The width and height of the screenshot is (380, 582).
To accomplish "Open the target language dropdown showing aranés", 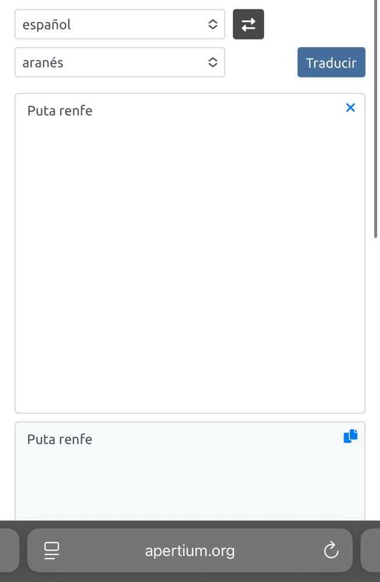I will [119, 62].
